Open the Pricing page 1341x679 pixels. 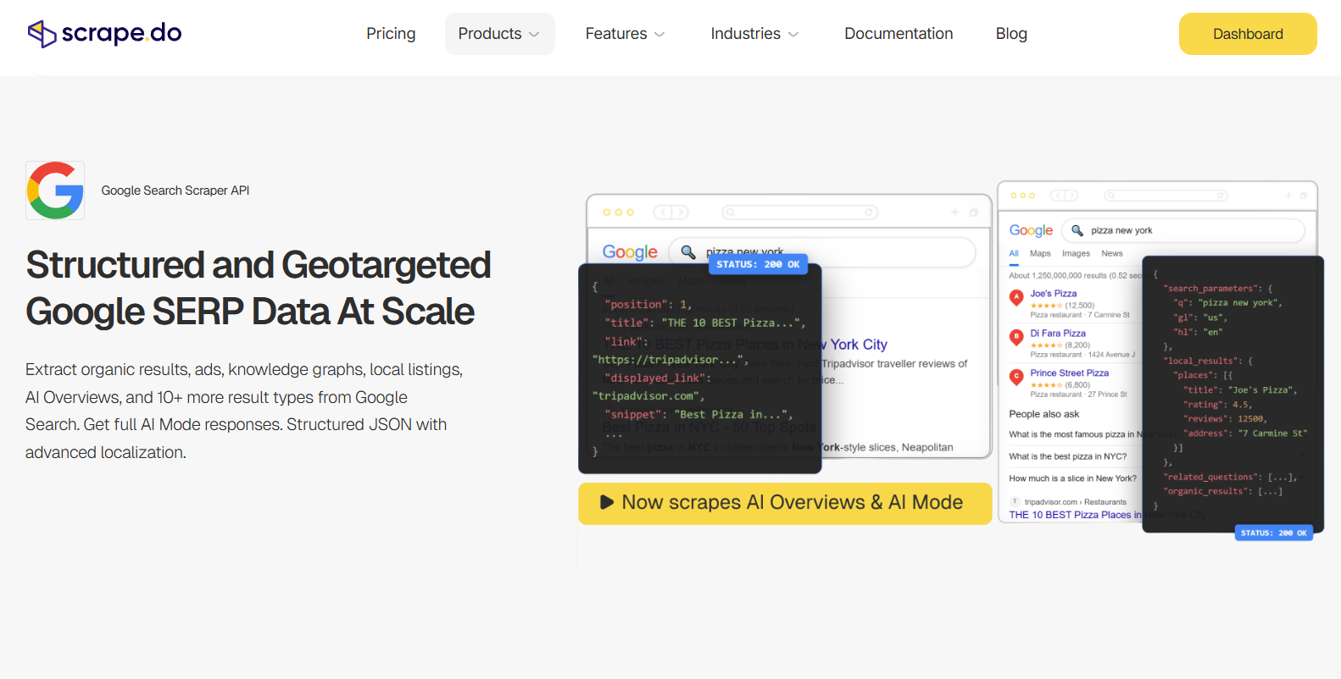pos(391,34)
